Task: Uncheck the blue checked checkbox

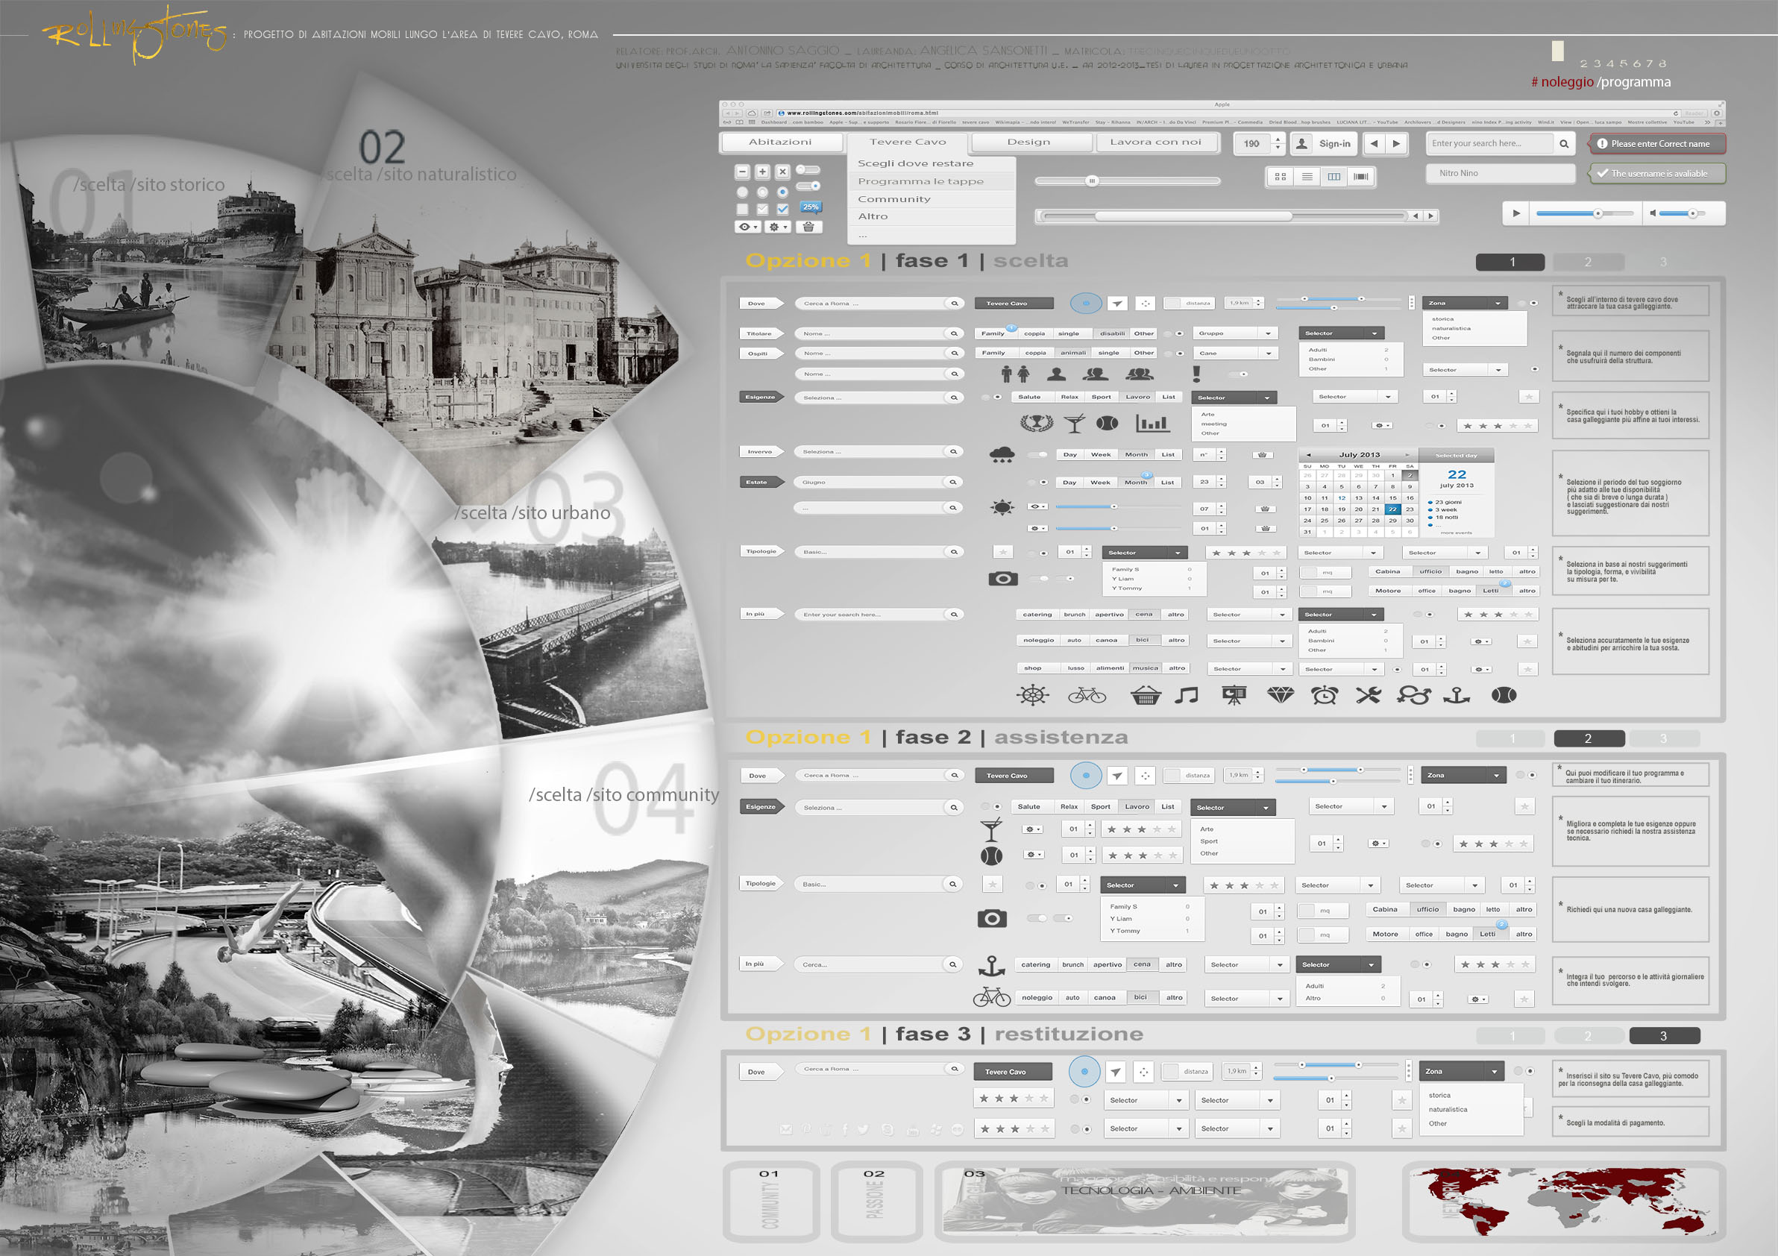Action: click(783, 208)
